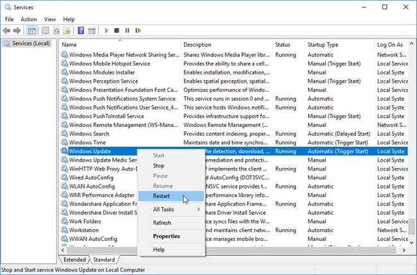The image size is (417, 275).
Task: Select Windows Media Player Network Sharing row
Action: pos(234,54)
